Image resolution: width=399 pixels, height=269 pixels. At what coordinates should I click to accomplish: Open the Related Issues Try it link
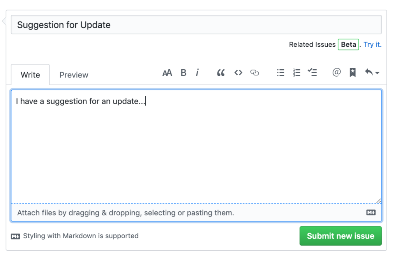click(373, 44)
